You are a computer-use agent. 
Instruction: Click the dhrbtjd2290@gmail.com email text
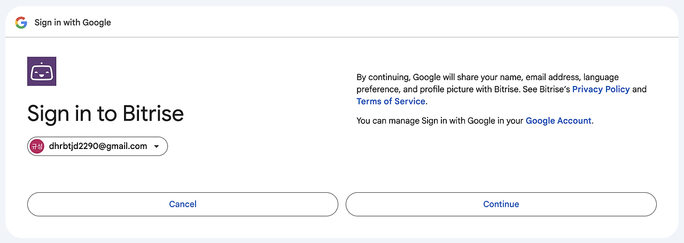(x=98, y=146)
